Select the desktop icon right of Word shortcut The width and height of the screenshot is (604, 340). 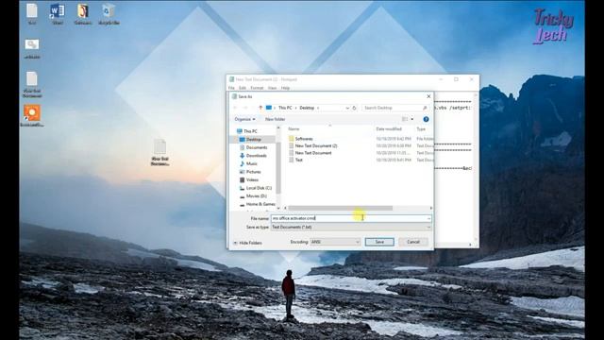(x=83, y=14)
